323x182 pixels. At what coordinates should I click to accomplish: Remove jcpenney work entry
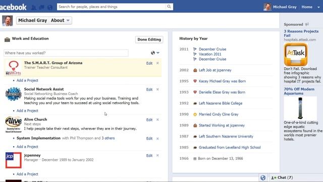pos(157,155)
